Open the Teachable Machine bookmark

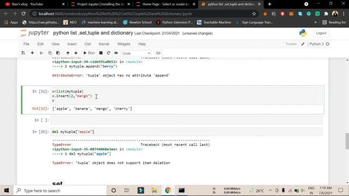pyautogui.click(x=214, y=22)
